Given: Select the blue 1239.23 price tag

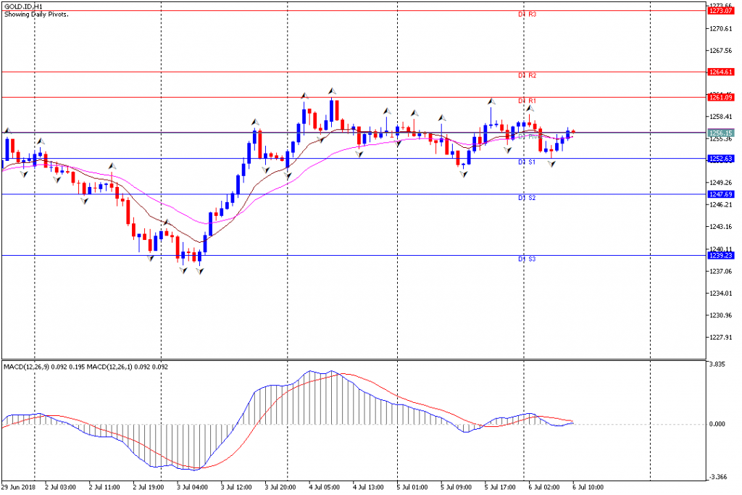Looking at the screenshot, I should (x=720, y=256).
